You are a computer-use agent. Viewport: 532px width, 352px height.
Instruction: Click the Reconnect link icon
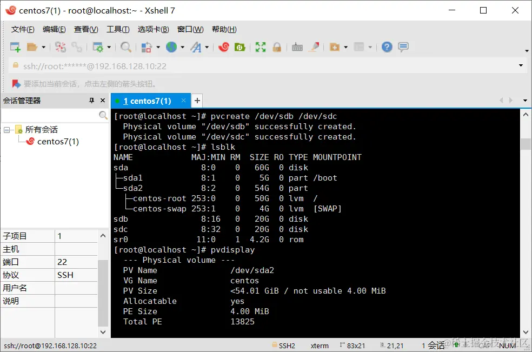[x=77, y=47]
